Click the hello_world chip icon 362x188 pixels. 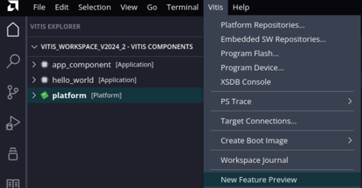click(x=44, y=80)
